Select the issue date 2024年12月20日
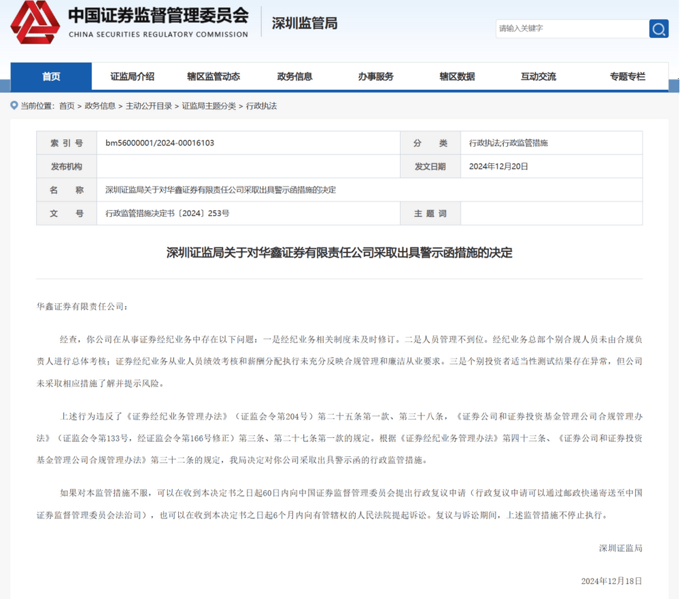Image resolution: width=680 pixels, height=599 pixels. click(x=498, y=167)
